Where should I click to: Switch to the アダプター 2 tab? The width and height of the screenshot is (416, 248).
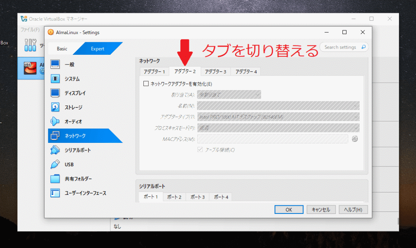tap(185, 71)
